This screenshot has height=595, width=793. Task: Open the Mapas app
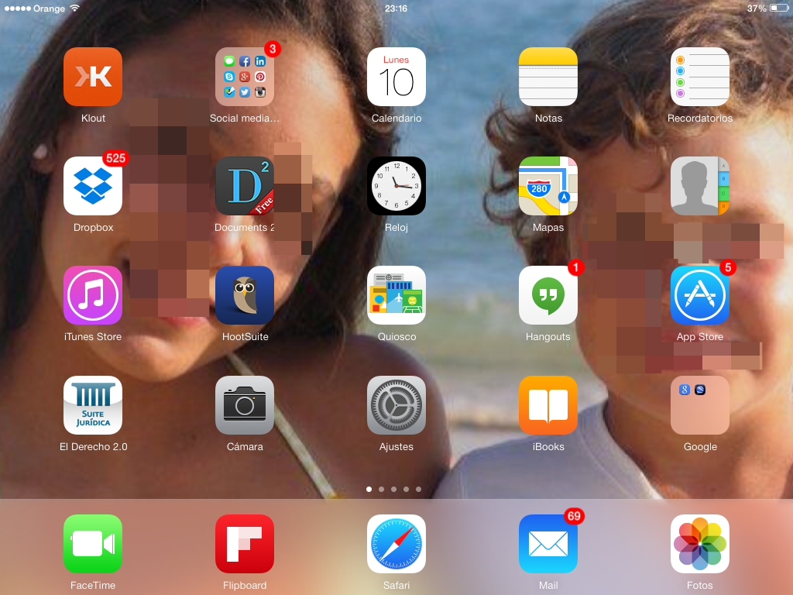click(x=548, y=186)
